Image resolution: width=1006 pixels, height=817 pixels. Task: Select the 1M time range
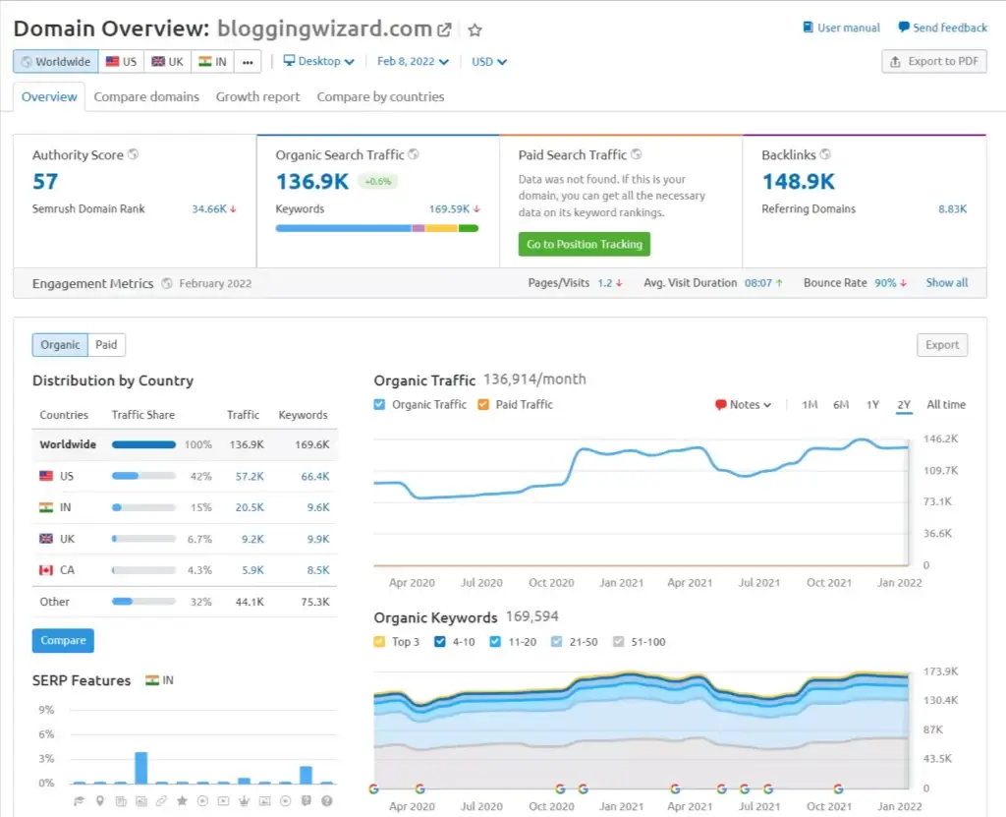[x=810, y=405]
